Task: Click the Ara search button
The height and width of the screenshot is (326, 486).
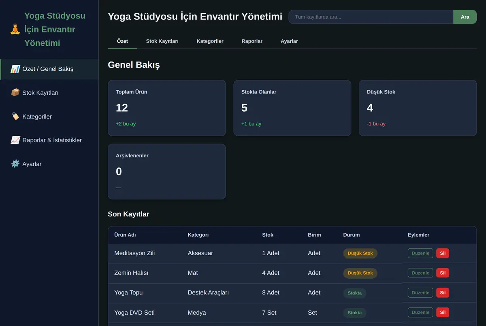Action: coord(465,17)
